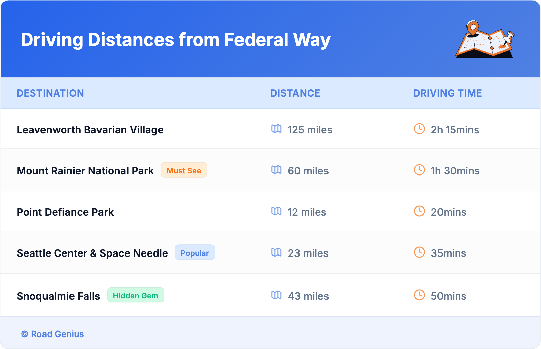Screen dimensions: 541x349
Task: Click the map icon beside 125 miles
Action: (x=276, y=129)
